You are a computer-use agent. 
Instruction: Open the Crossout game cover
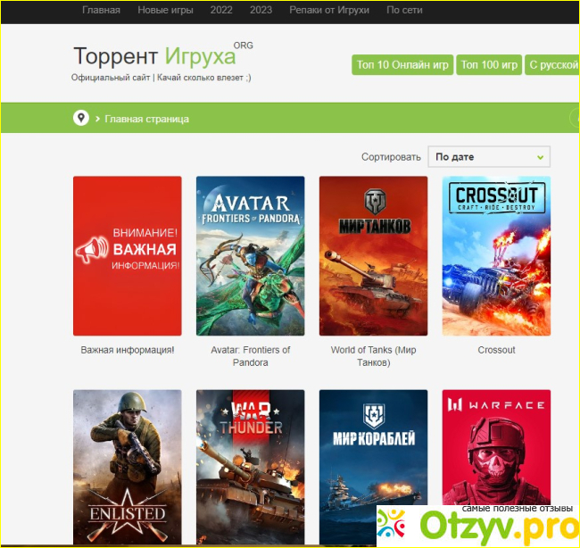pos(496,256)
